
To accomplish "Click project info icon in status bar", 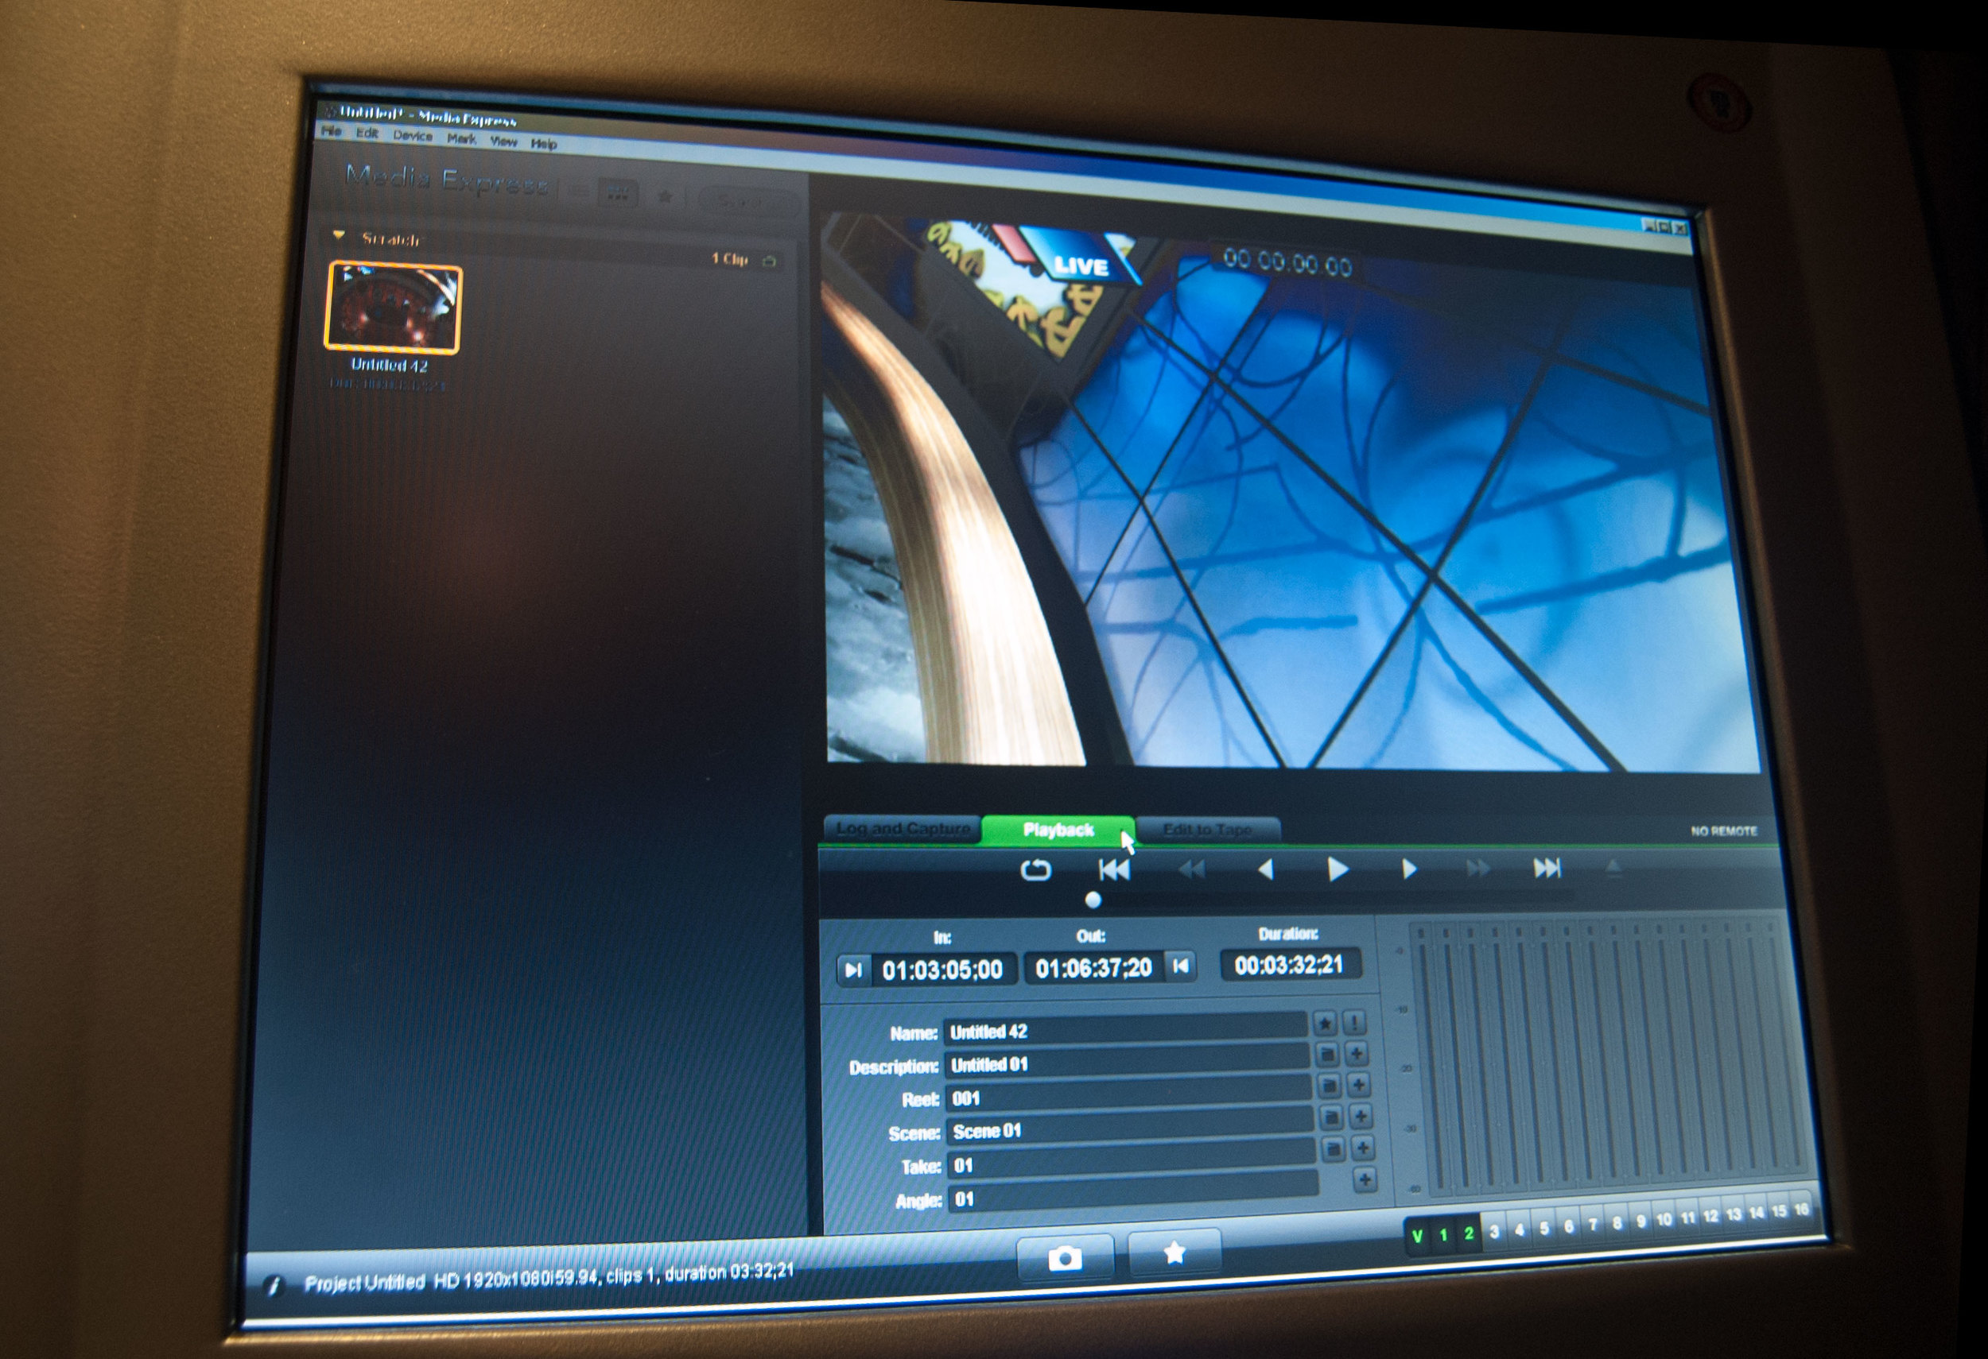I will 273,1286.
